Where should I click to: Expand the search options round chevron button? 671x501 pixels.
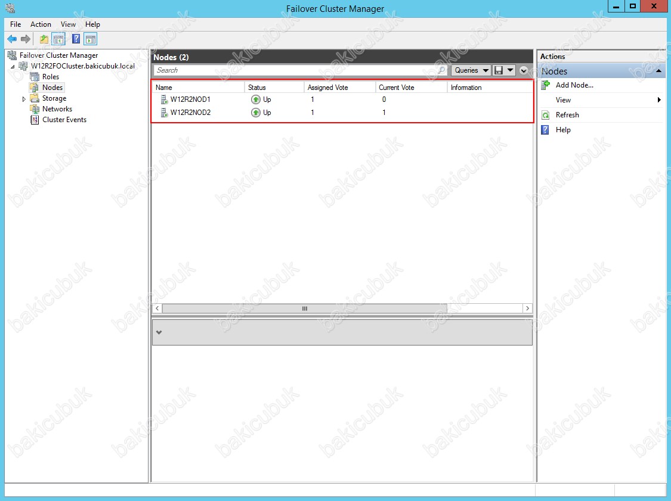[x=524, y=70]
